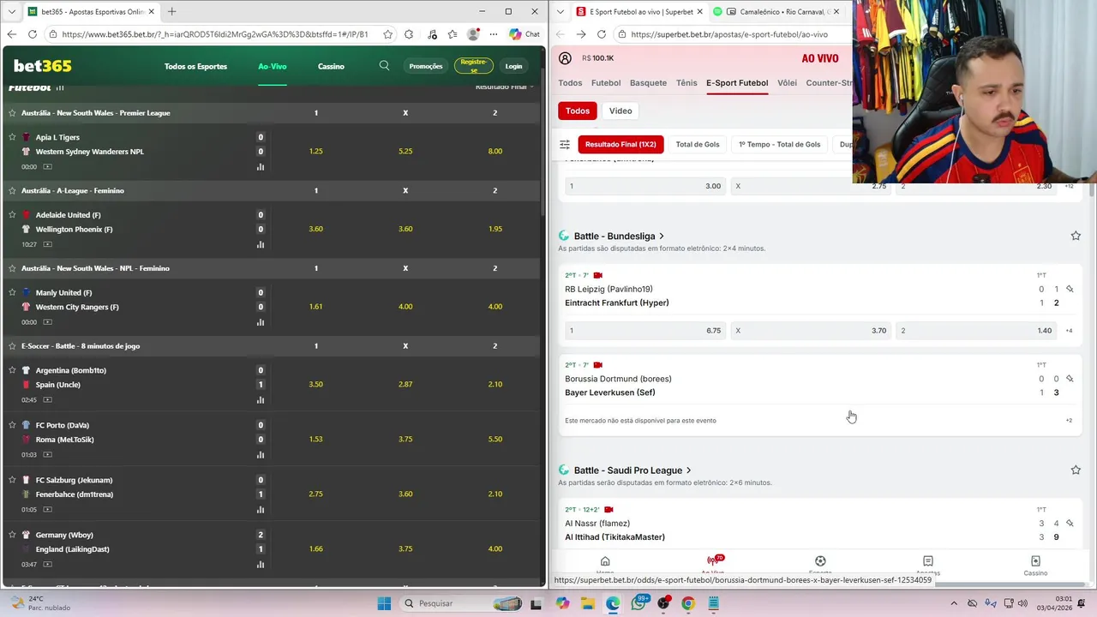The width and height of the screenshot is (1097, 617).
Task: Select Total de Gols market filter
Action: (x=698, y=145)
